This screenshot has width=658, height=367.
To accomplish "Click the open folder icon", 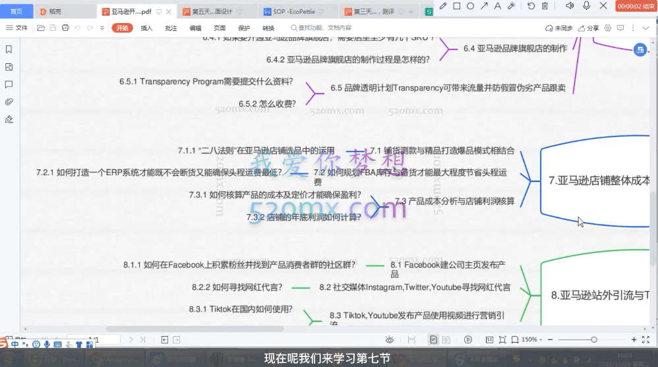I will click(41, 28).
